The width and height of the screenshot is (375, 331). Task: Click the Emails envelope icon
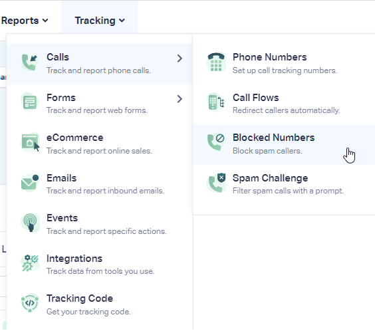pos(30,183)
